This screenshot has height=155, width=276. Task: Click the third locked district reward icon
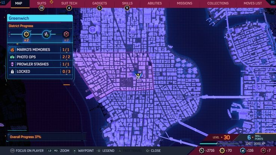tap(66, 34)
